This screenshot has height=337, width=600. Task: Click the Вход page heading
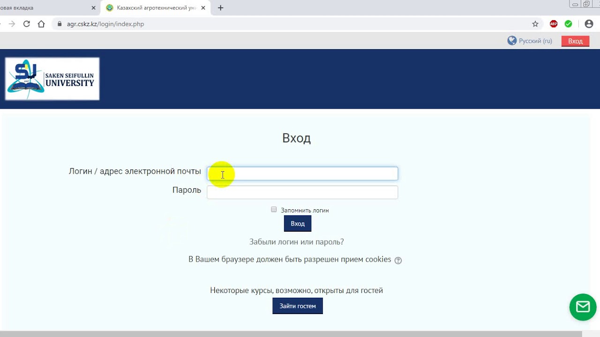(296, 138)
